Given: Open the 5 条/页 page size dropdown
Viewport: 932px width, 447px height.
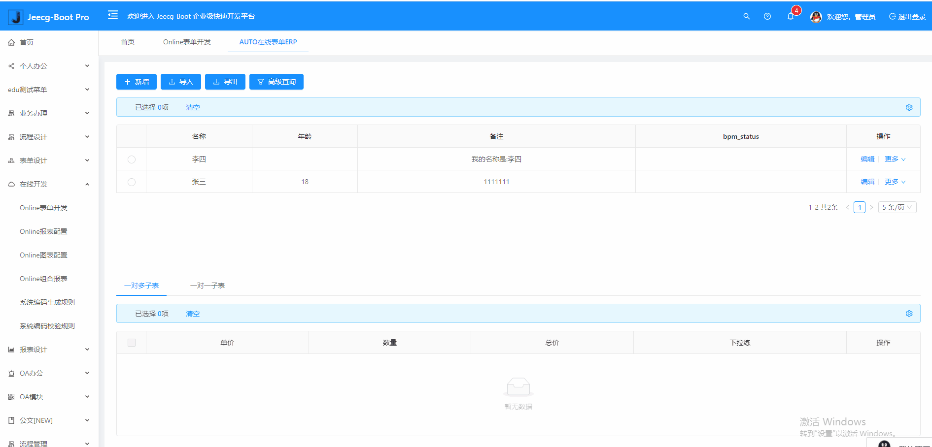Looking at the screenshot, I should click(x=897, y=207).
